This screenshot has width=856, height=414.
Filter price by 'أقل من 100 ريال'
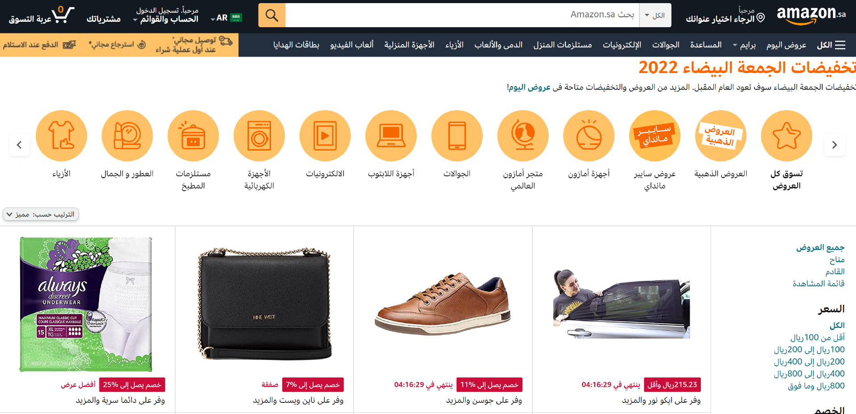click(818, 337)
